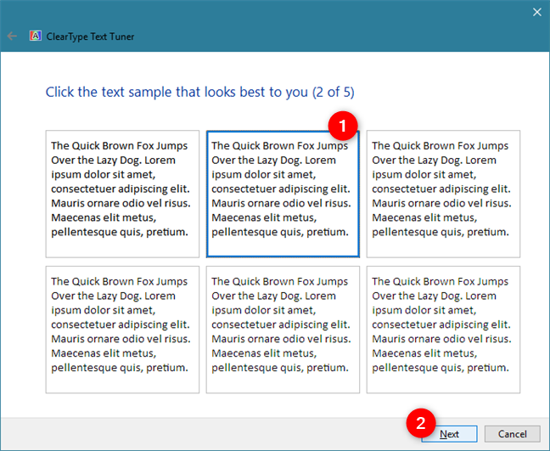The width and height of the screenshot is (550, 451).
Task: Click the Next button
Action: [x=449, y=434]
